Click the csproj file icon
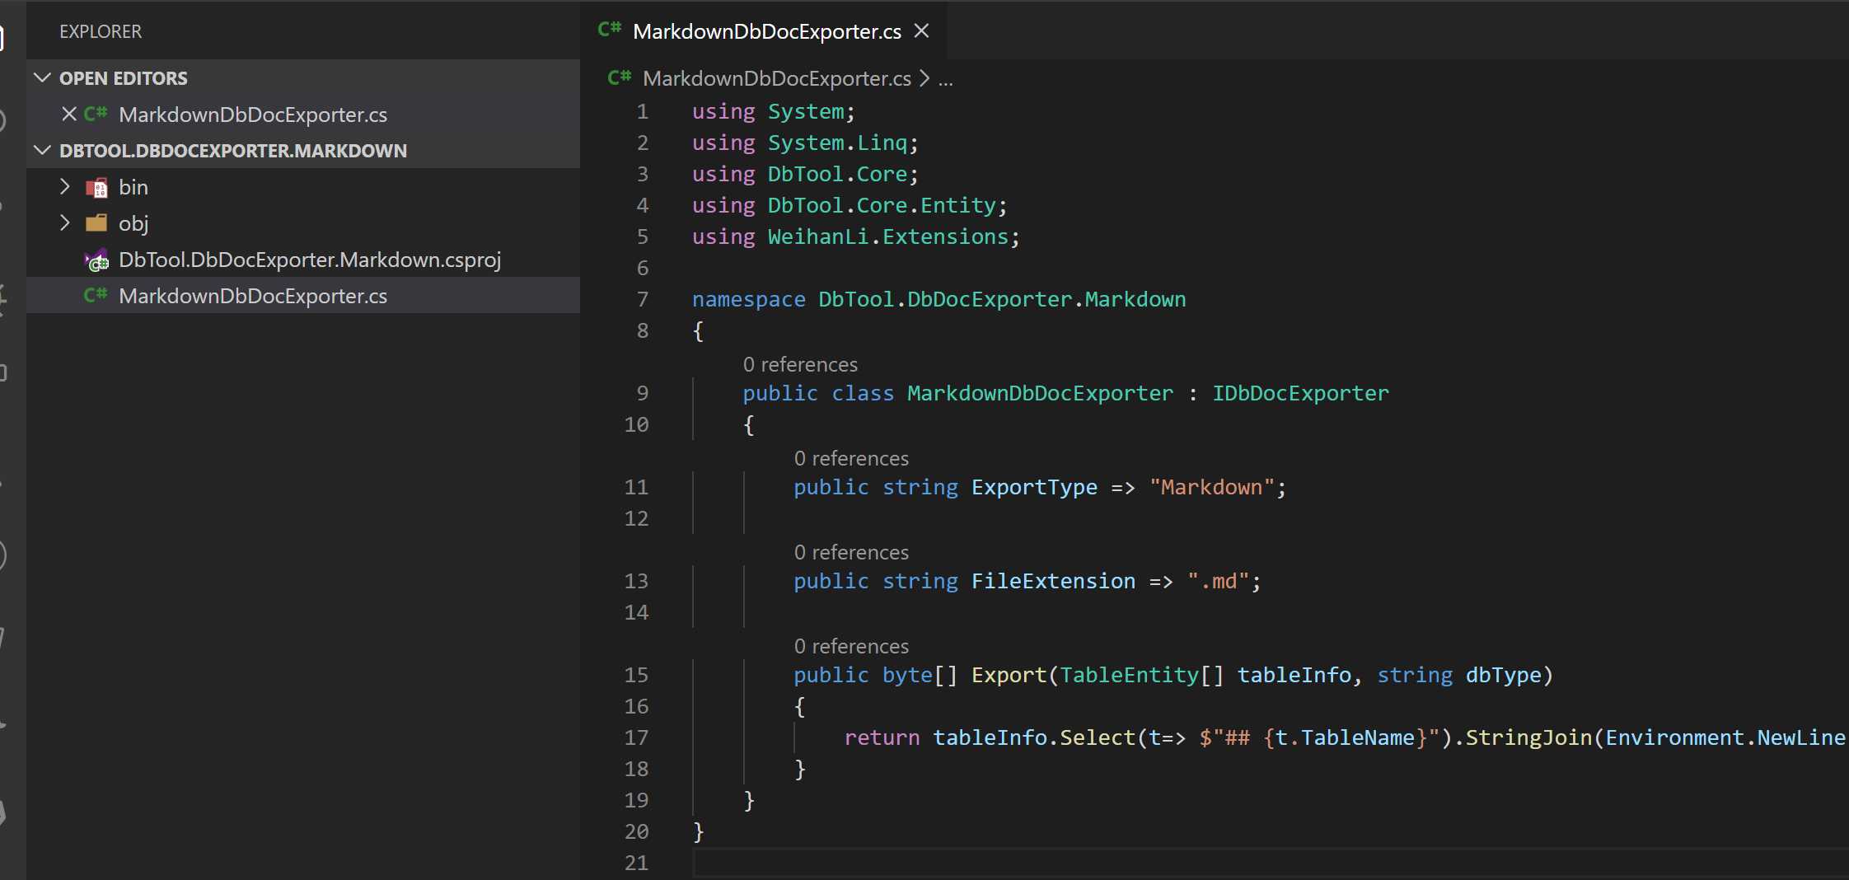Viewport: 1849px width, 880px height. click(96, 260)
